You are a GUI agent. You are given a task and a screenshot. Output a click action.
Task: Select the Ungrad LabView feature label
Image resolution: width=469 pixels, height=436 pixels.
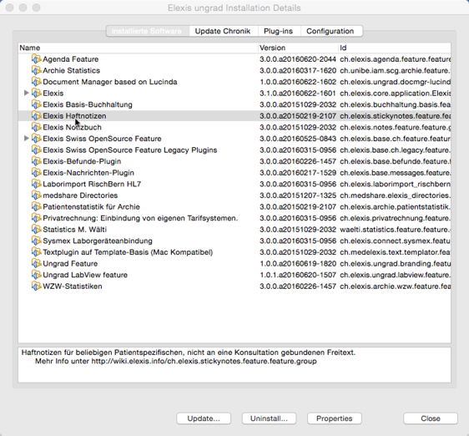click(85, 275)
